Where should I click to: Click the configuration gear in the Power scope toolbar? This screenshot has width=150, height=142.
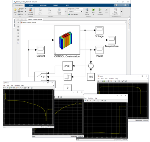tap(98, 81)
